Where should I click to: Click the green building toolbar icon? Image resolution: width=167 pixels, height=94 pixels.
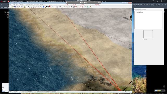click(88, 7)
